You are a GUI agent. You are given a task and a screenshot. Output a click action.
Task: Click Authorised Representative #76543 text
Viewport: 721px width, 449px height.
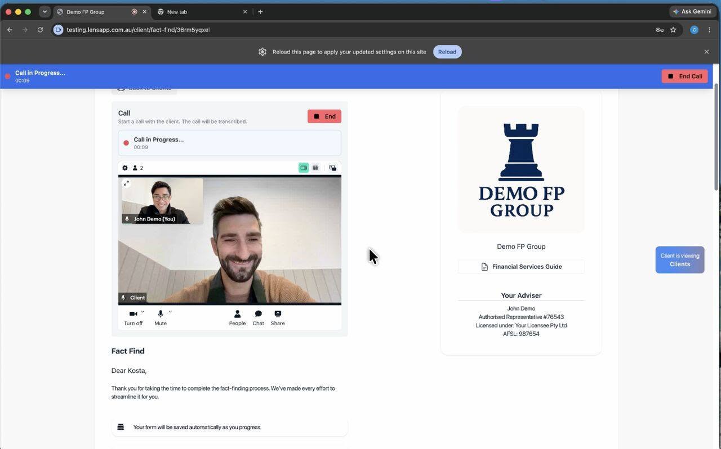[521, 317]
